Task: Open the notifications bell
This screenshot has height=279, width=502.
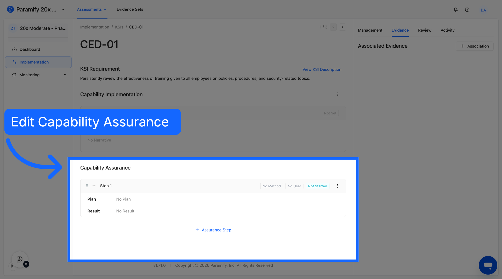Action: 455,10
